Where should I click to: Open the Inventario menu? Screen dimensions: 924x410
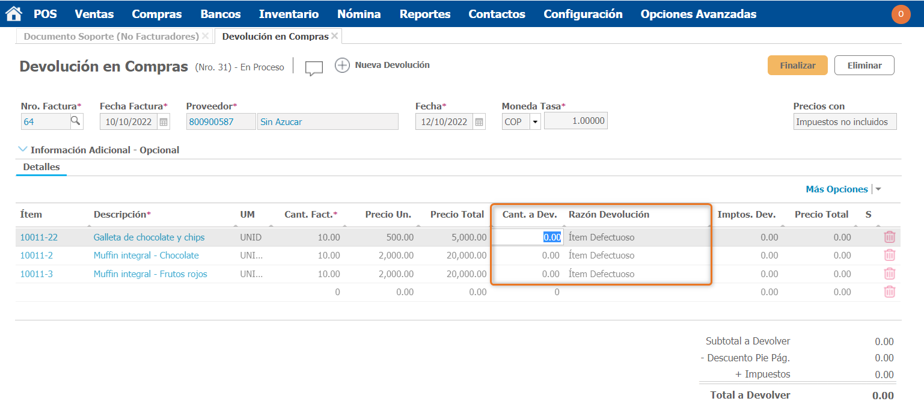(289, 14)
